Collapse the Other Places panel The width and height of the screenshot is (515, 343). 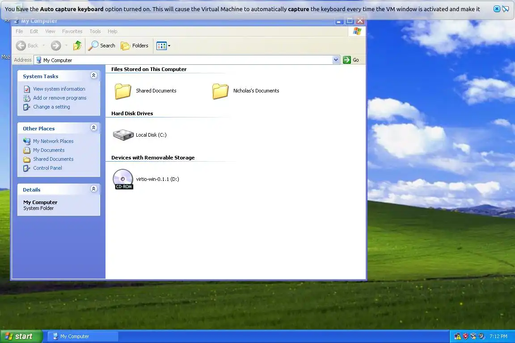(93, 128)
